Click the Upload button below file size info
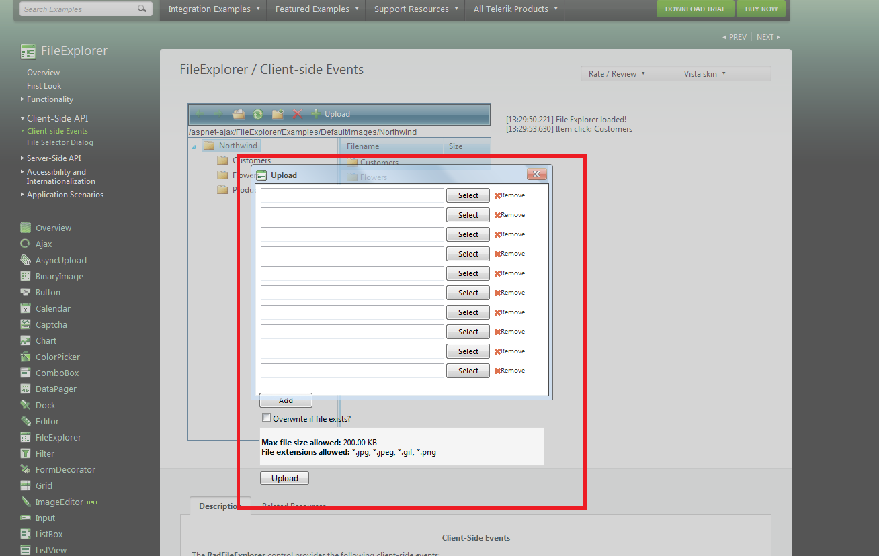The width and height of the screenshot is (879, 556). point(284,478)
